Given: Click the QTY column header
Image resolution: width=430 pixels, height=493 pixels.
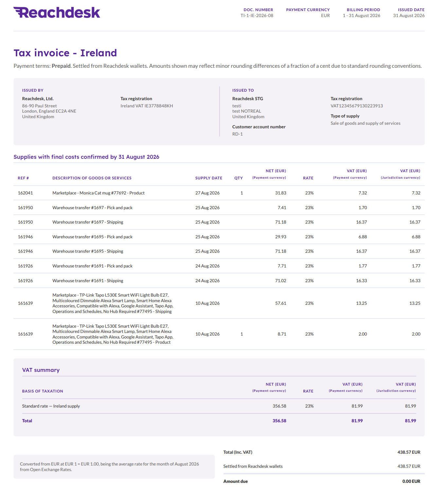Looking at the screenshot, I should click(239, 178).
